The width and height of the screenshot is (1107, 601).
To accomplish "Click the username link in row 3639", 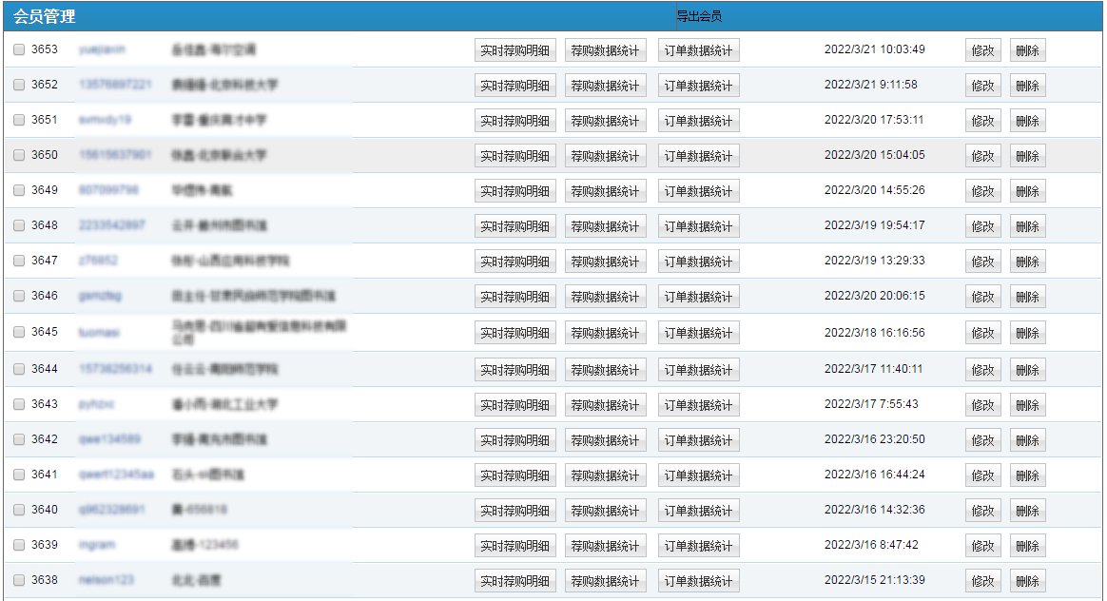I will point(97,545).
